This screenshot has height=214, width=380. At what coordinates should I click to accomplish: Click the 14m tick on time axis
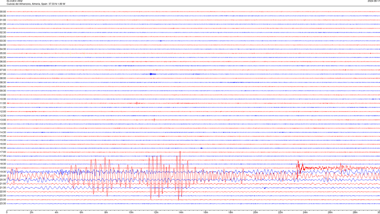click(181, 212)
